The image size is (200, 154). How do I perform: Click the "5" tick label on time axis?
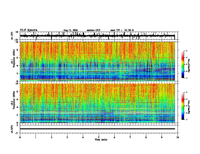tap(99, 137)
